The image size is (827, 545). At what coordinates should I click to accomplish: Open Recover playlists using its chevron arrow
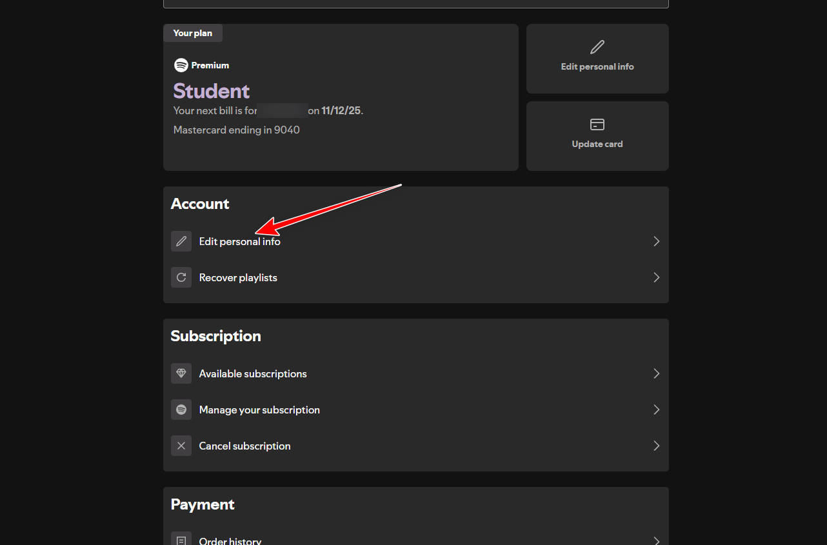656,277
